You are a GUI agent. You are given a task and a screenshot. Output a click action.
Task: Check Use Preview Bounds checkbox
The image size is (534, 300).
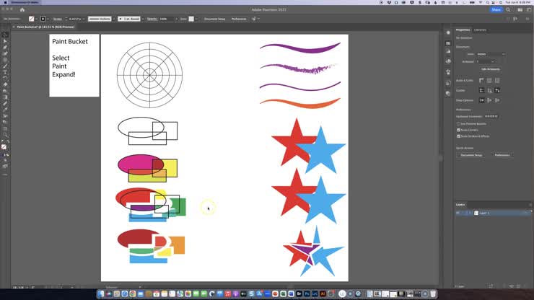[458, 124]
